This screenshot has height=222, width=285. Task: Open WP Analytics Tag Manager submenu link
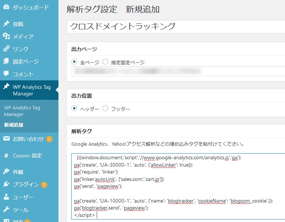(22, 111)
